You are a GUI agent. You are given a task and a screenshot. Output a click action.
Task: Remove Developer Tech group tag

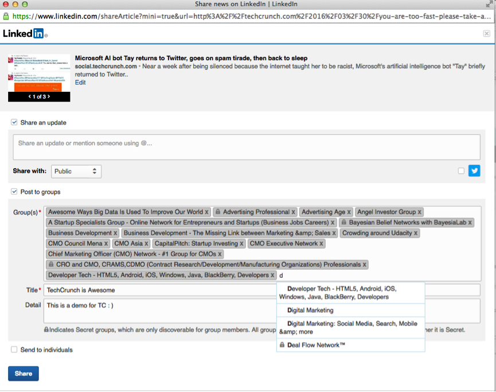pos(272,275)
